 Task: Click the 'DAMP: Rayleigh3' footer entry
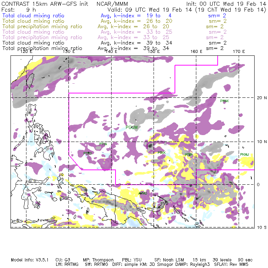click(x=192, y=264)
